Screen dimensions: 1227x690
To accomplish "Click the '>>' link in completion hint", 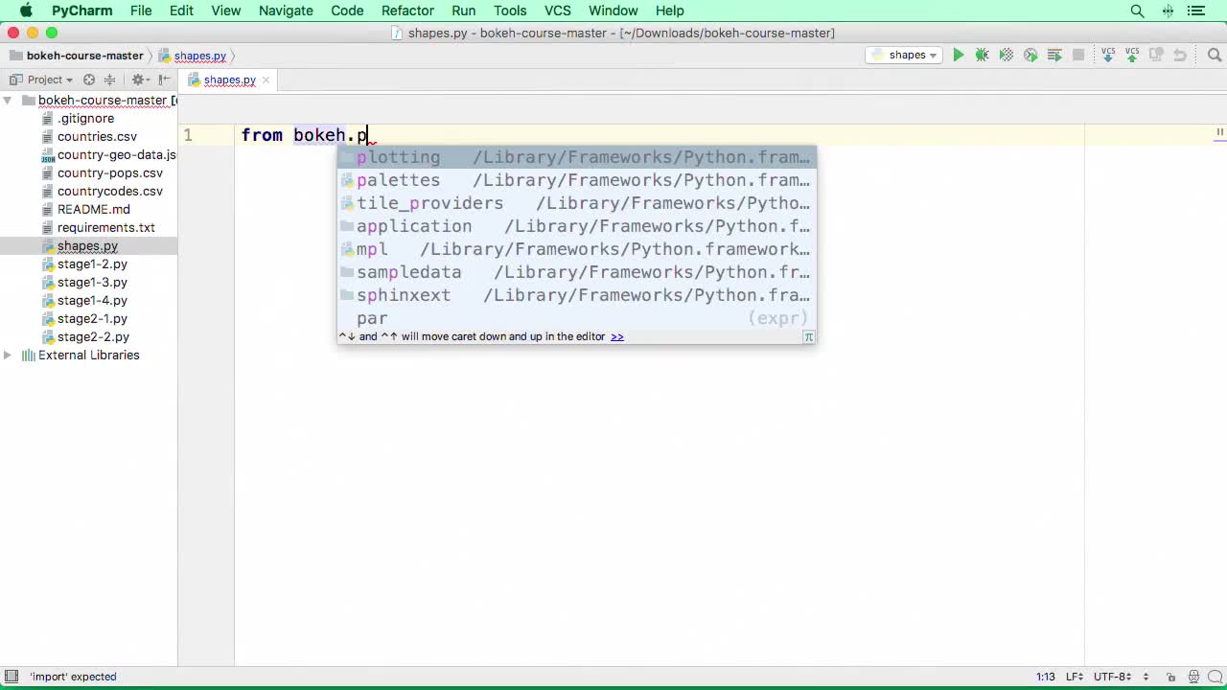I will pos(617,336).
